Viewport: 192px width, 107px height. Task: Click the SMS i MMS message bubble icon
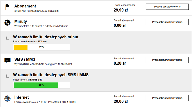(x=7, y=61)
